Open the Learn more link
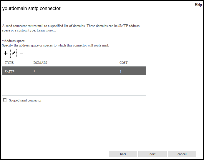Image resolution: width=204 pixels, height=160 pixels. [x=46, y=30]
